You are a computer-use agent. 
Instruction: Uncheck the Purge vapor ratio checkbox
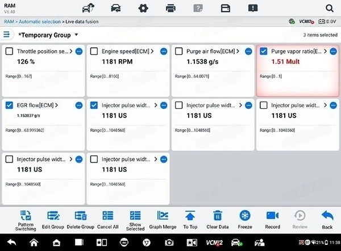[x=264, y=51]
